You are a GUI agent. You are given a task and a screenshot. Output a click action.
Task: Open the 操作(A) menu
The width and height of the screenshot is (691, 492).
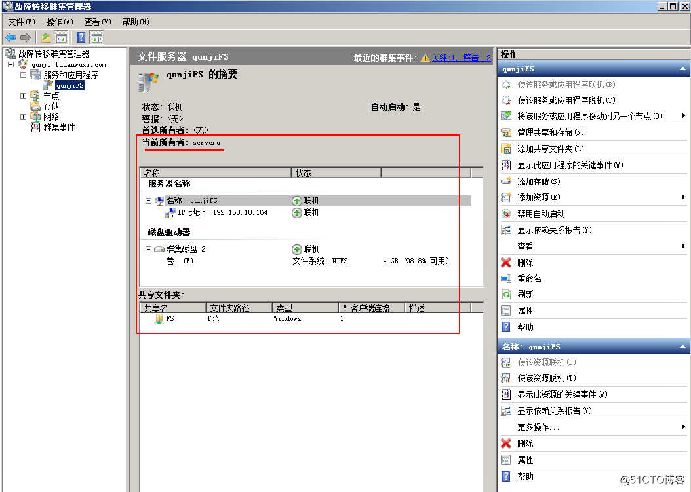tap(60, 22)
